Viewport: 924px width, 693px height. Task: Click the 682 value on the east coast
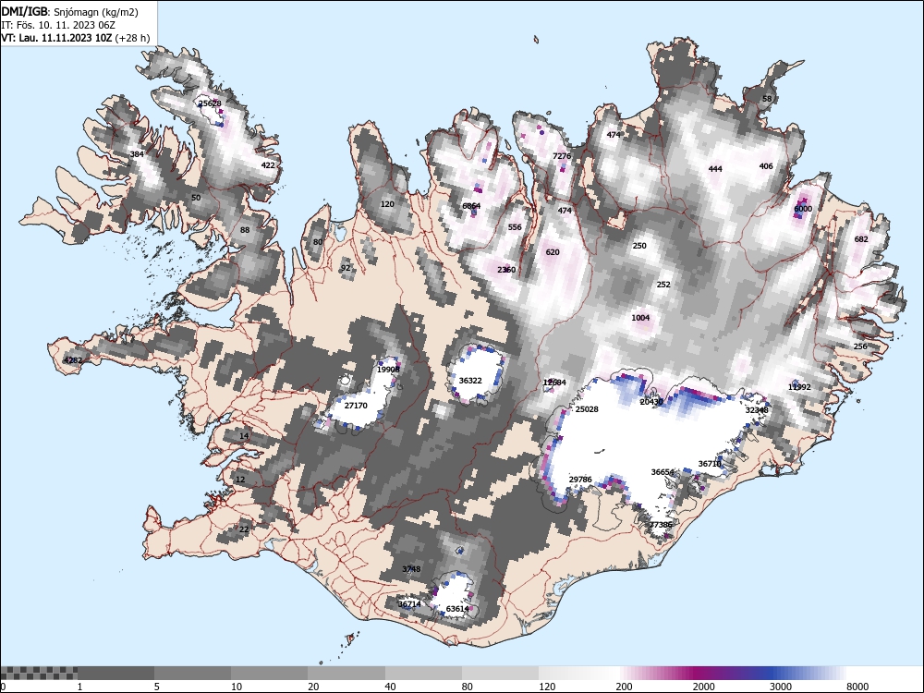click(861, 238)
